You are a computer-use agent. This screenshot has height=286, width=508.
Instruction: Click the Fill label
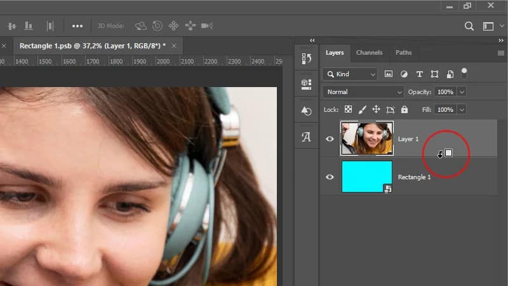point(427,109)
